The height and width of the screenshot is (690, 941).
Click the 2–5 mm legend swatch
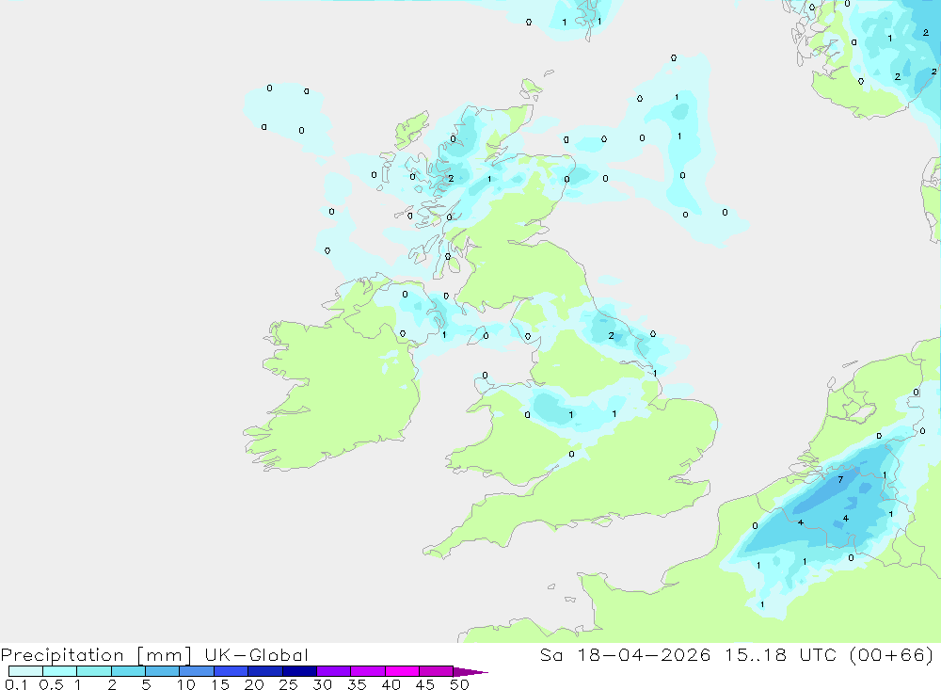point(128,671)
